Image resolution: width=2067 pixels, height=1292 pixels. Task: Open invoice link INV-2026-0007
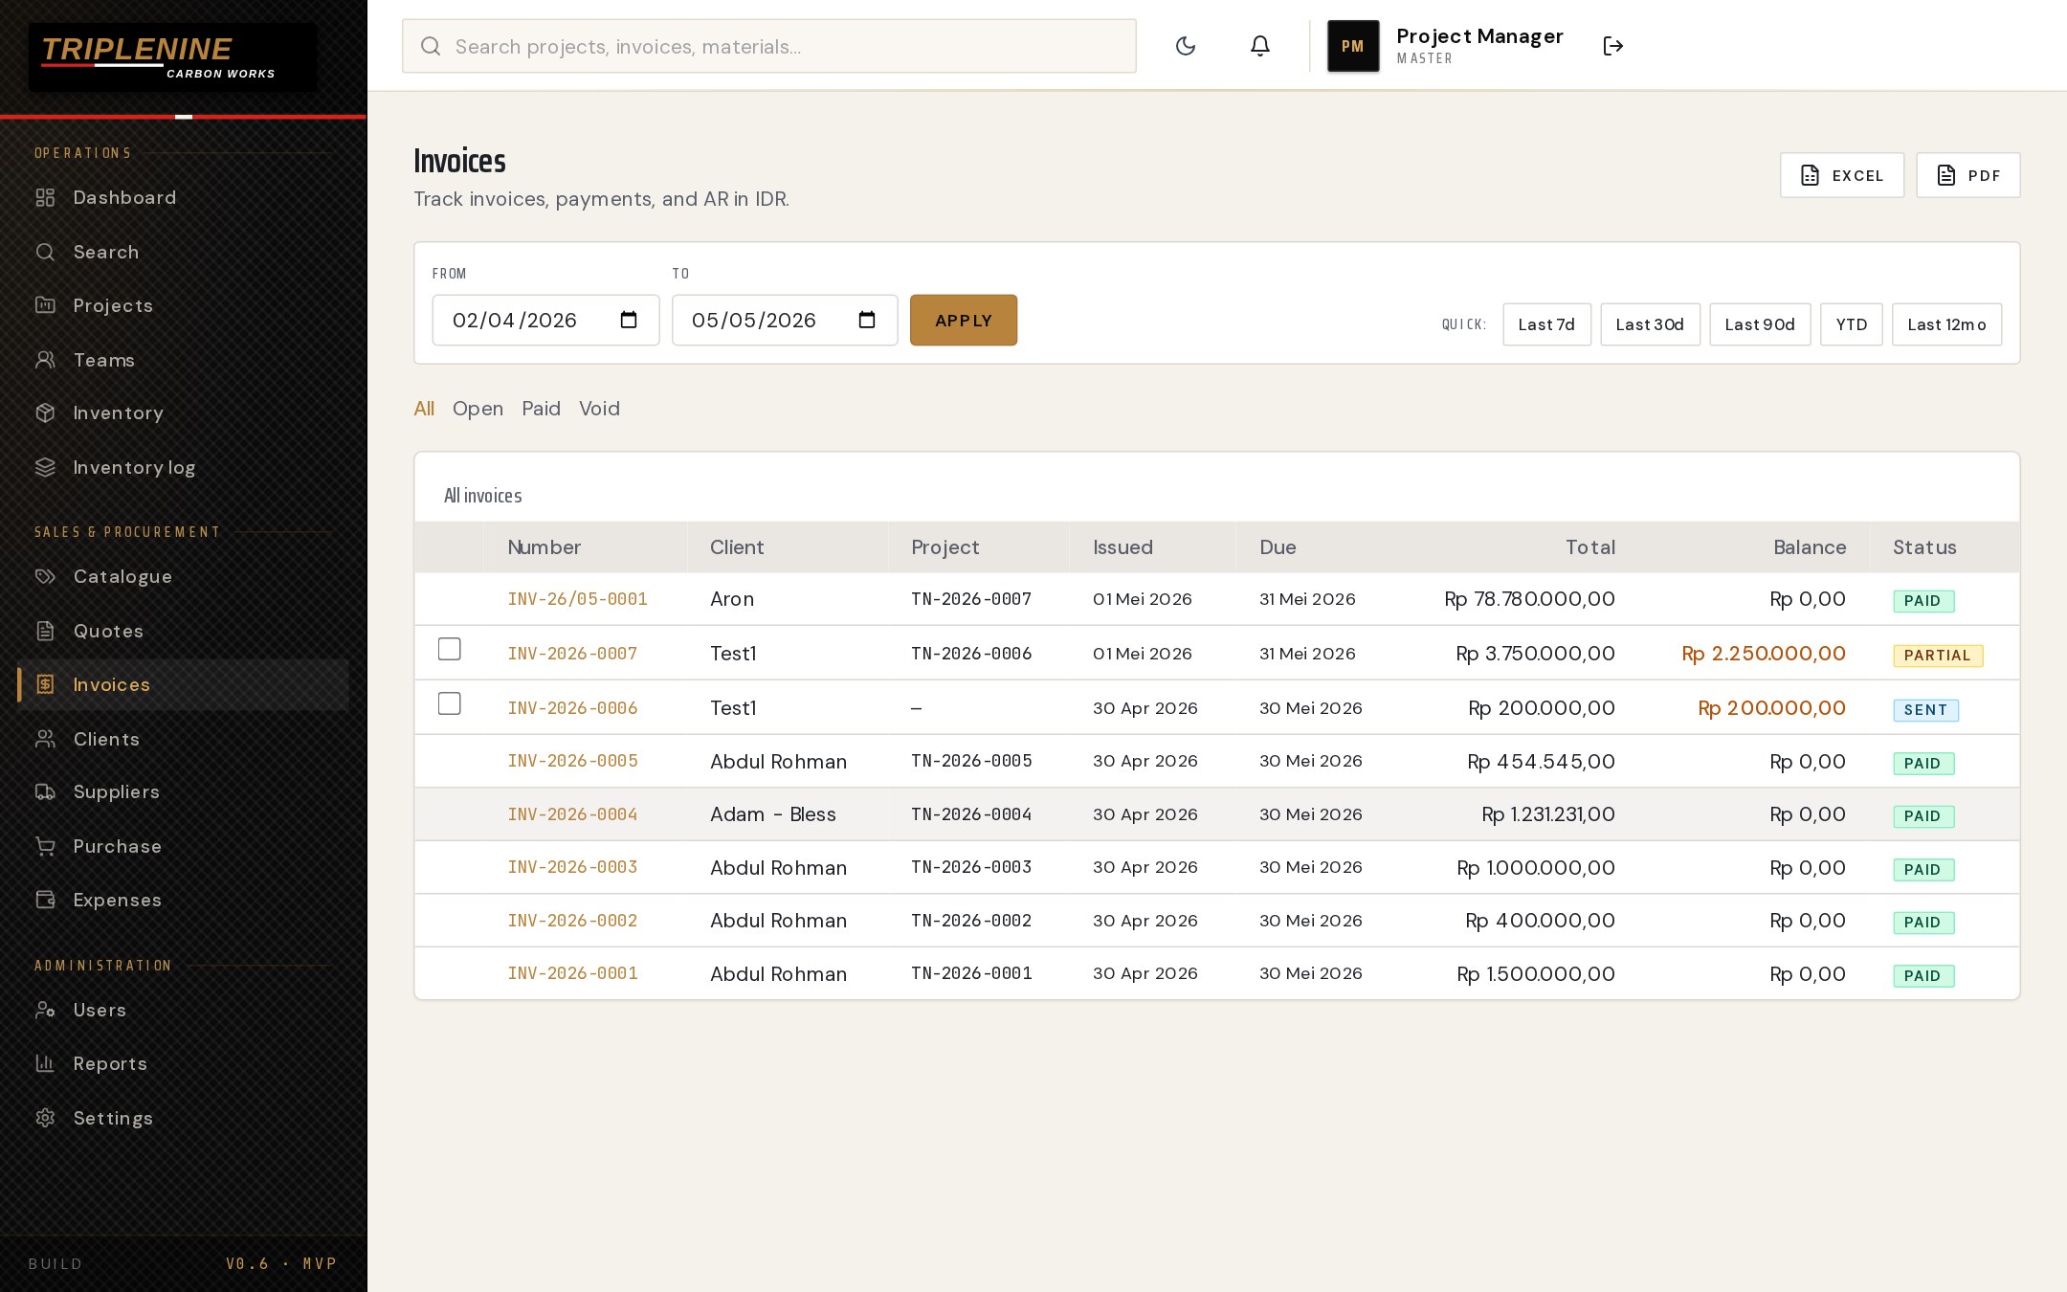point(572,654)
